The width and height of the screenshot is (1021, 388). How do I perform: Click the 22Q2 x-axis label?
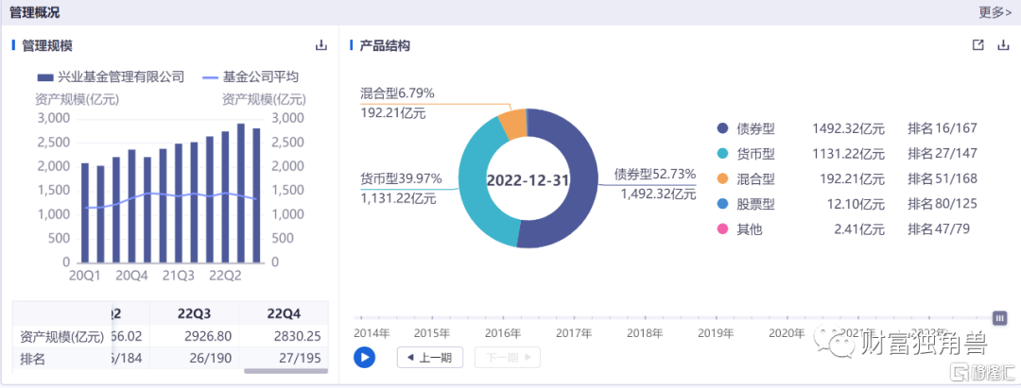(x=225, y=276)
